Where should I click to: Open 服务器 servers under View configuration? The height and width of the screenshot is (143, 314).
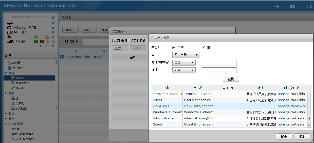tap(16, 129)
